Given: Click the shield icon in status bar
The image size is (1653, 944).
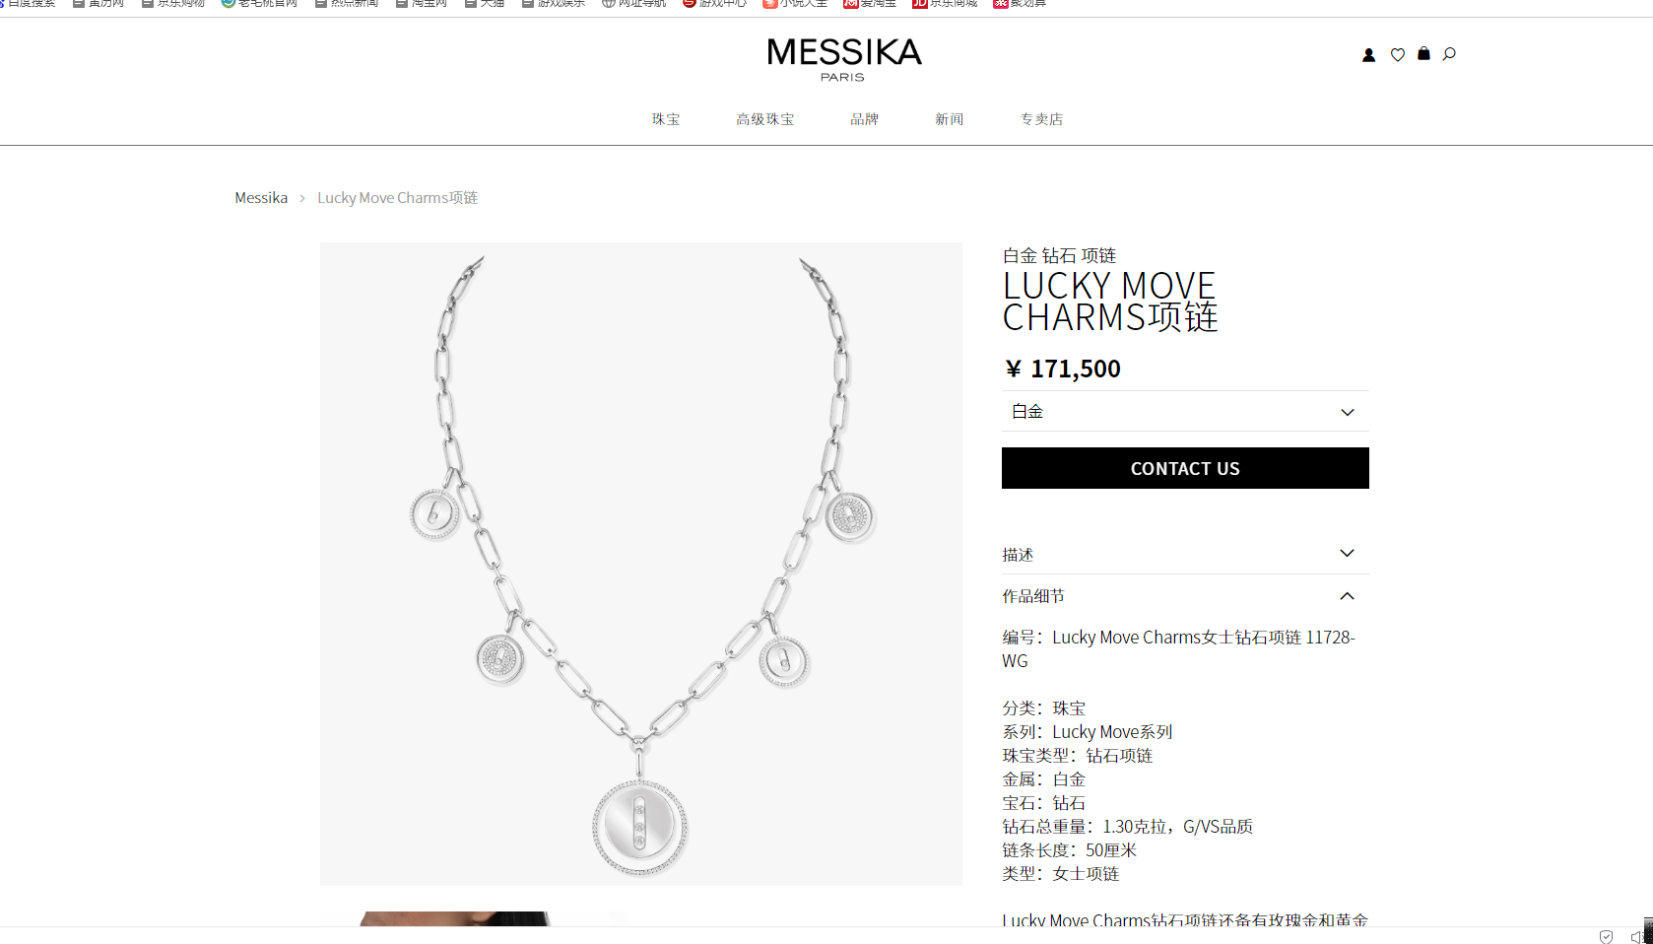Looking at the screenshot, I should pos(1607,936).
